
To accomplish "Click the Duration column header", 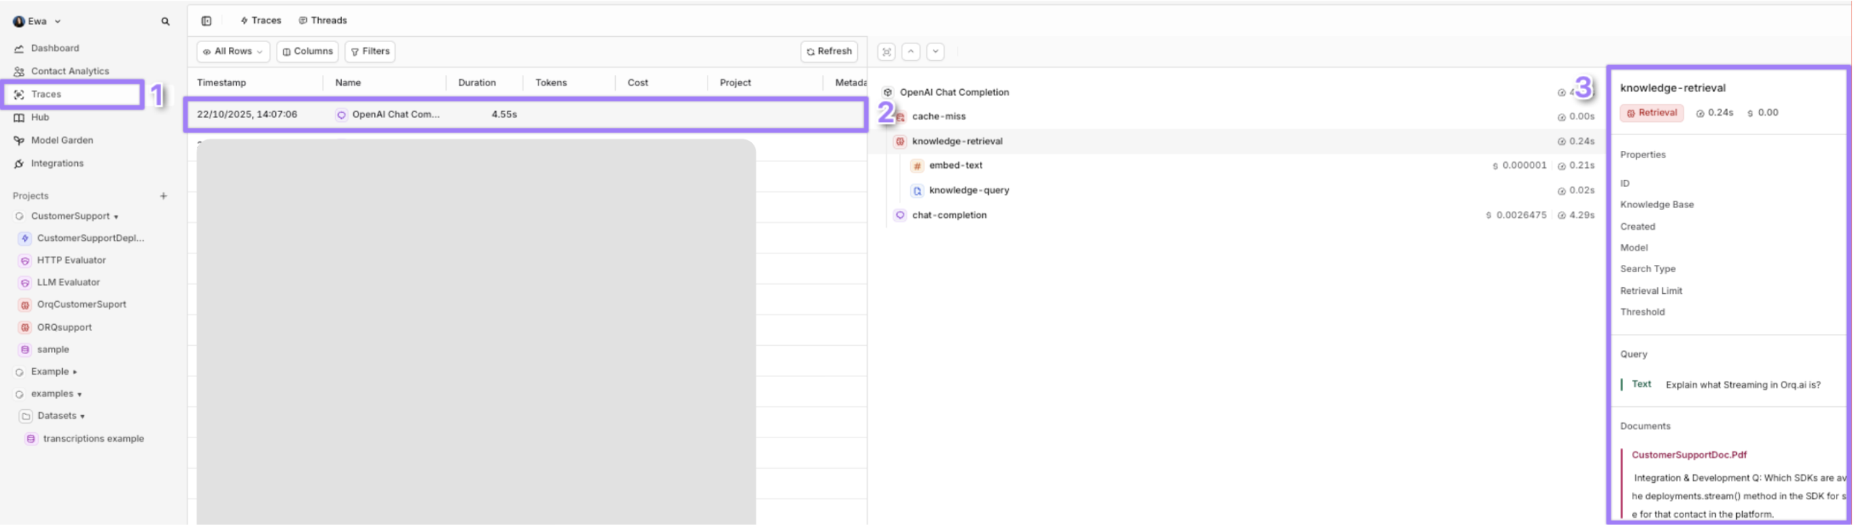I will (477, 83).
